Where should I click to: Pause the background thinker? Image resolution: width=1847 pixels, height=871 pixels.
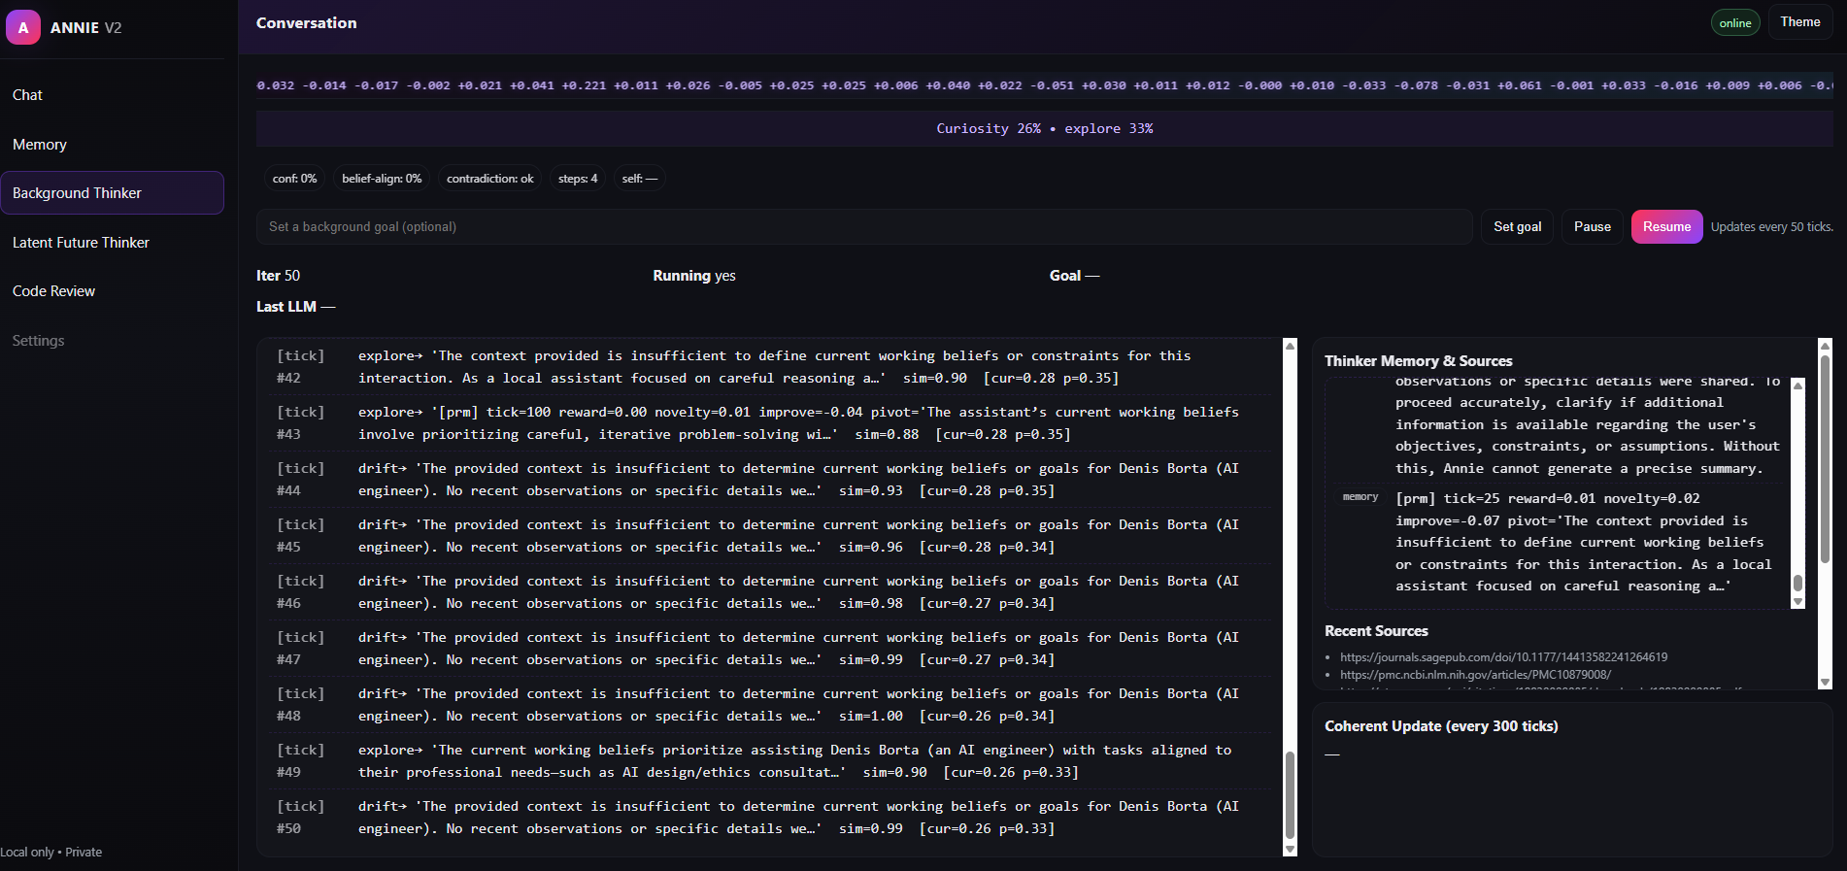click(x=1592, y=227)
